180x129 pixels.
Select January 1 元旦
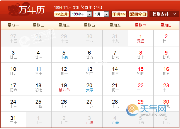[140, 38]
